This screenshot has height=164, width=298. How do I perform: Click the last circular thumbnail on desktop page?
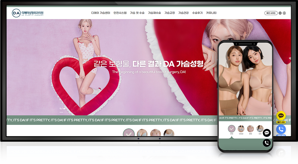169,133
